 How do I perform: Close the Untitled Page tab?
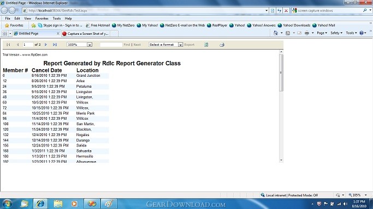pyautogui.click(x=58, y=34)
